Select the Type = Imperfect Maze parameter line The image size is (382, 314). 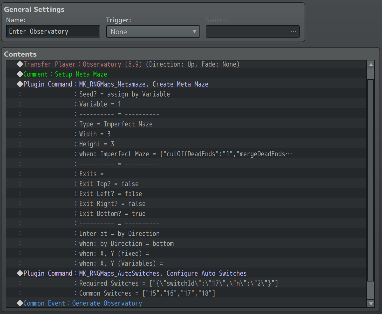116,124
